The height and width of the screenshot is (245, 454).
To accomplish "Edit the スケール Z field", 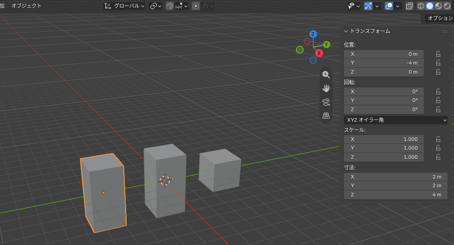I will coord(384,157).
